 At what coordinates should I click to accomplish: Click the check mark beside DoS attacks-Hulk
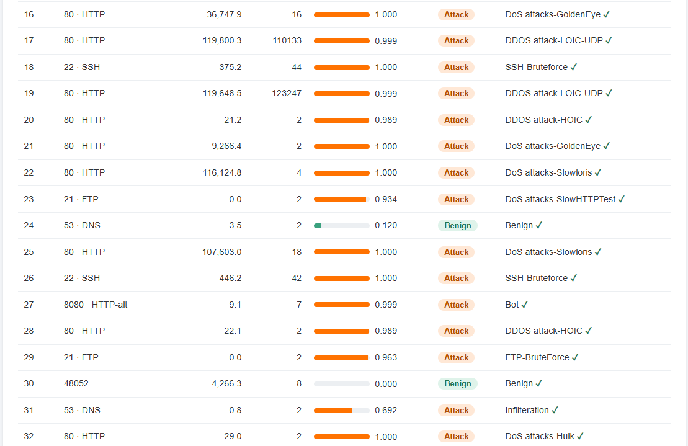(x=581, y=436)
